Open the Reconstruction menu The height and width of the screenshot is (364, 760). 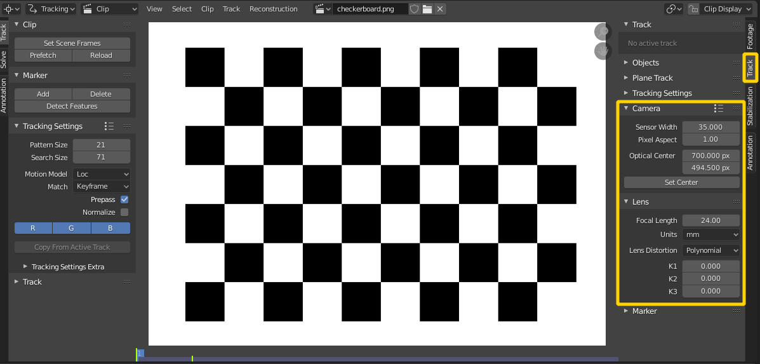coord(274,9)
